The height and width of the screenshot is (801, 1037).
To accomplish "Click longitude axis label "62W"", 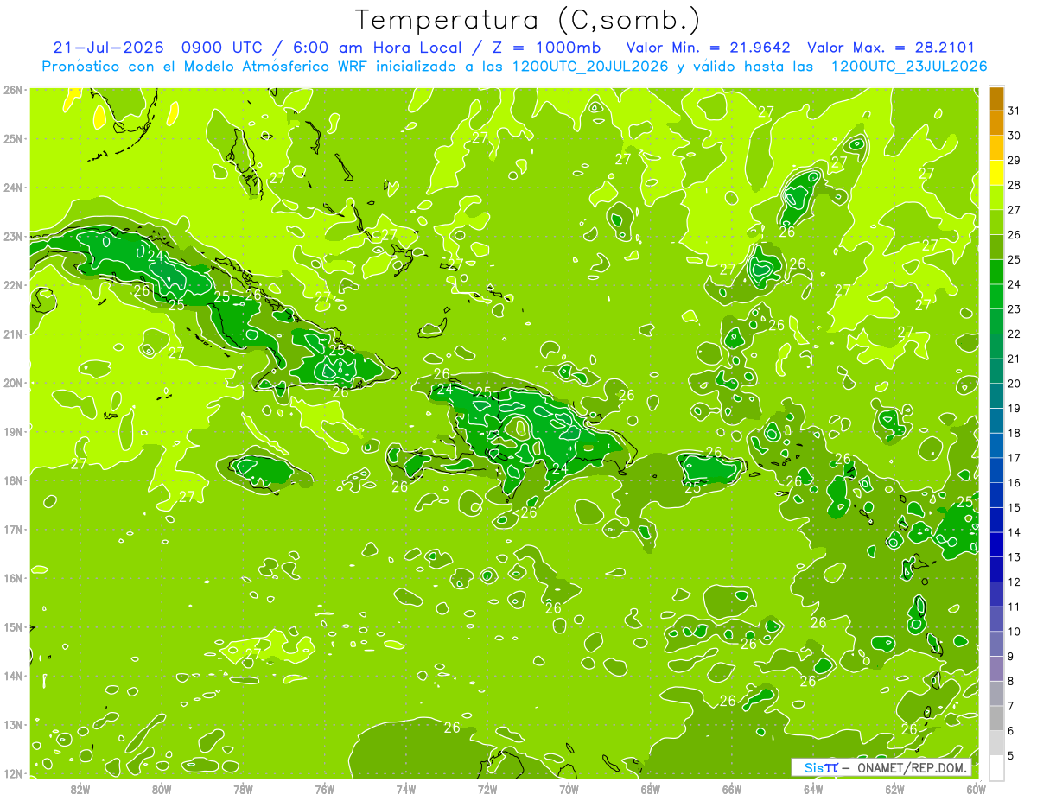I will click(894, 789).
